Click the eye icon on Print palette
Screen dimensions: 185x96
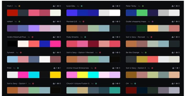[x=58, y=68]
